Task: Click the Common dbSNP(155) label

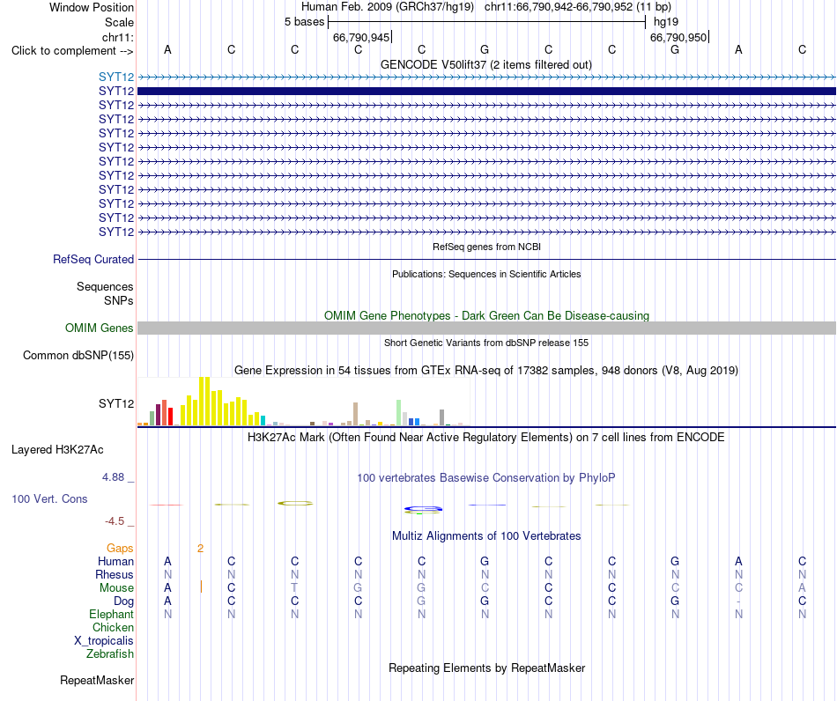Action: click(x=78, y=355)
